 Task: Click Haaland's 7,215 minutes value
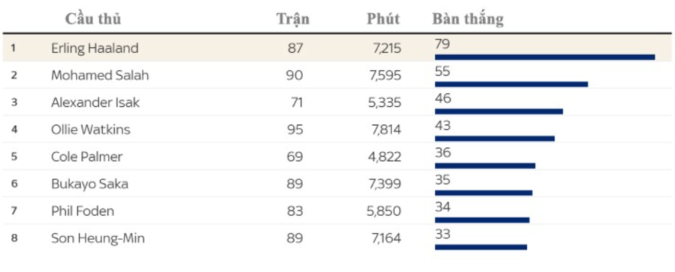pos(387,48)
